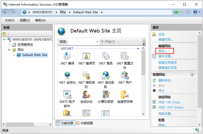
Task: Open the 帮助(H) menu
Action: (x=40, y=20)
